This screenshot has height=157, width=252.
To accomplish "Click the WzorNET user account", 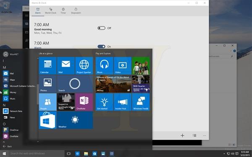I will 11,54.
